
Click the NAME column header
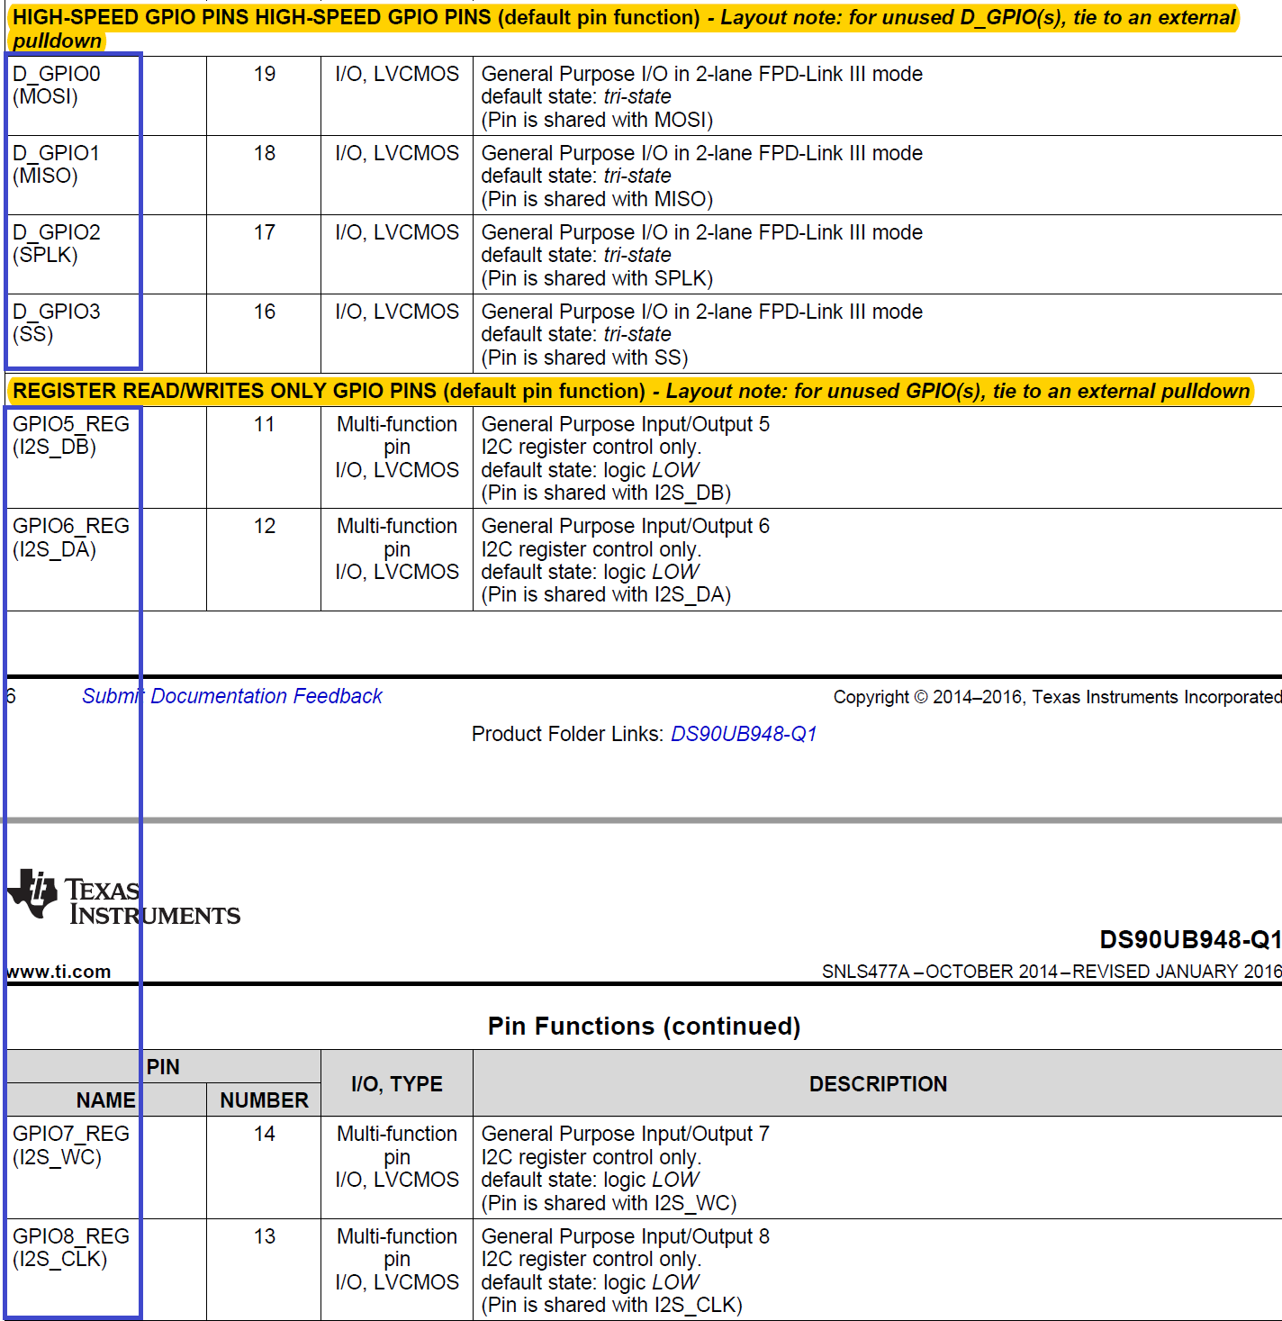[106, 1100]
